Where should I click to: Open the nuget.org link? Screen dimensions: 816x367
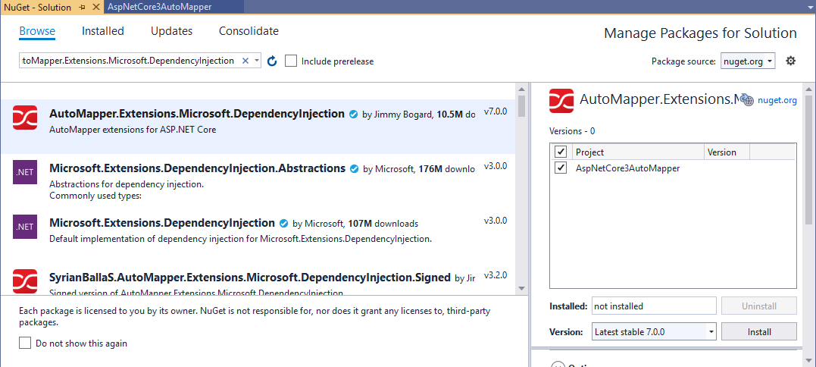[x=777, y=100]
